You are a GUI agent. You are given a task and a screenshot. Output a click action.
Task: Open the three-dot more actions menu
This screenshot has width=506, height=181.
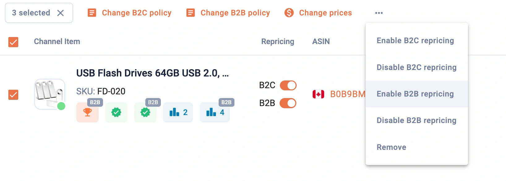[379, 13]
